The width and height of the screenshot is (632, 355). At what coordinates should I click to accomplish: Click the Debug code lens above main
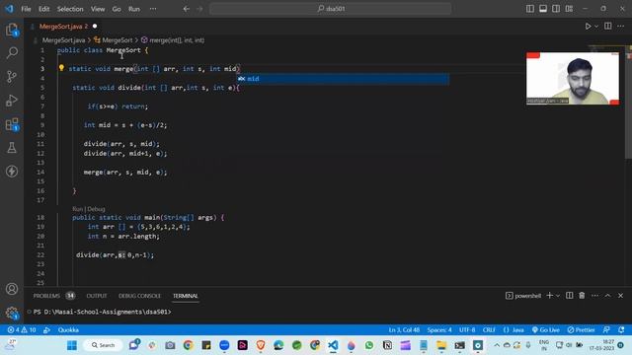click(x=96, y=209)
